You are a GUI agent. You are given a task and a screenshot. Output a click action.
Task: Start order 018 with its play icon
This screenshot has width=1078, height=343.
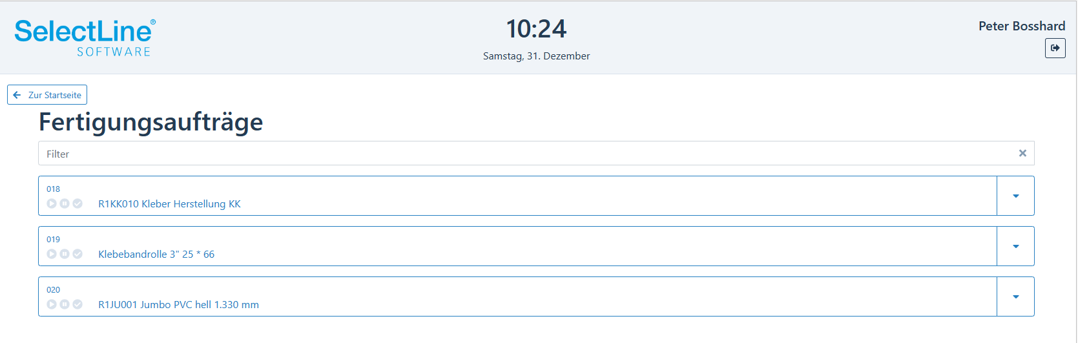coord(52,203)
